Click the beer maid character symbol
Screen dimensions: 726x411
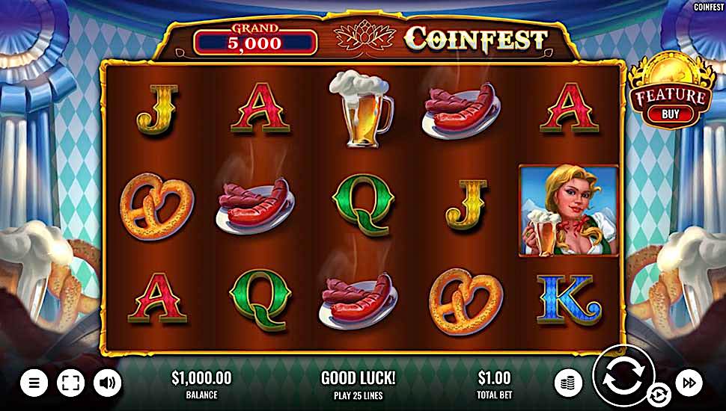pos(569,210)
